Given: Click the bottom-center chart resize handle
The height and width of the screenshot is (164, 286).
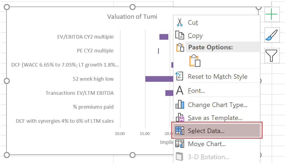Looking at the screenshot, I should pyautogui.click(x=132, y=155).
